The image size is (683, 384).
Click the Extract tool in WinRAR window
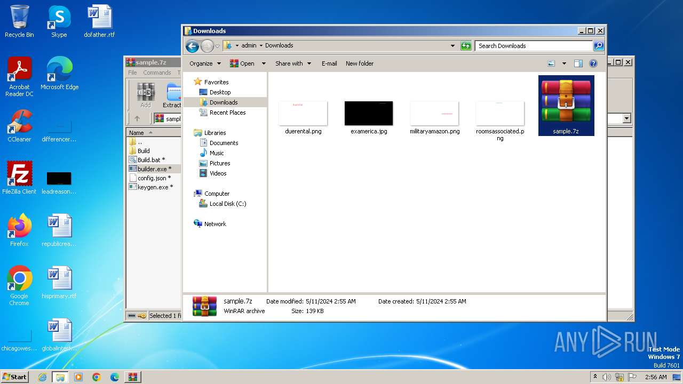coord(172,95)
